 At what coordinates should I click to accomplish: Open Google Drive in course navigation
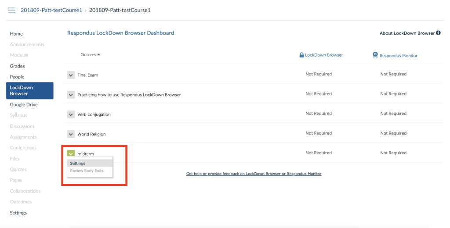pos(24,104)
